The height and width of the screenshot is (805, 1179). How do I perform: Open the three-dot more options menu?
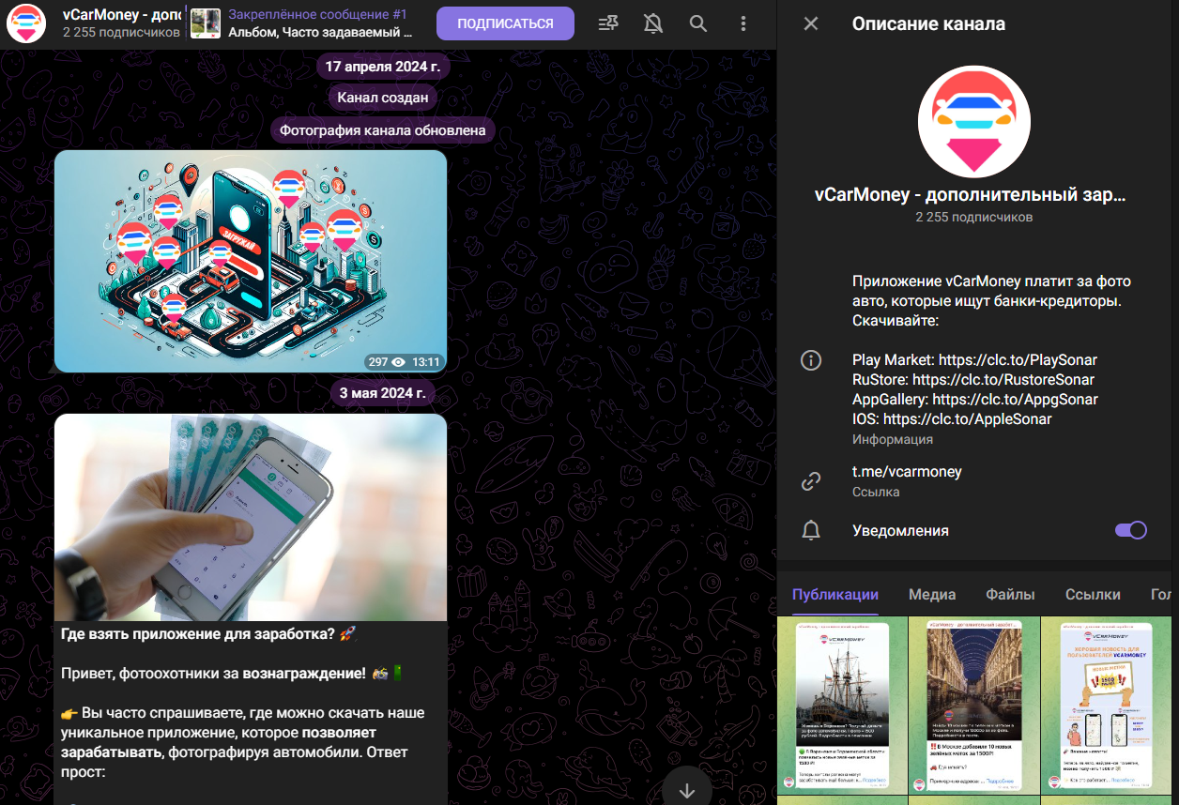(x=743, y=23)
